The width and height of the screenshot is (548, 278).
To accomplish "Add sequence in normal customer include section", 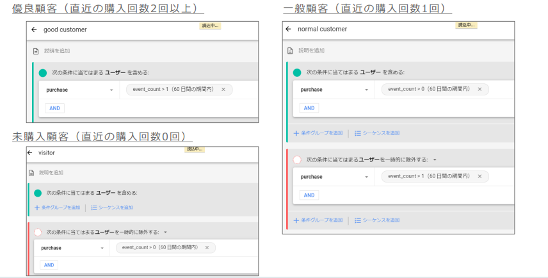I will (376, 133).
